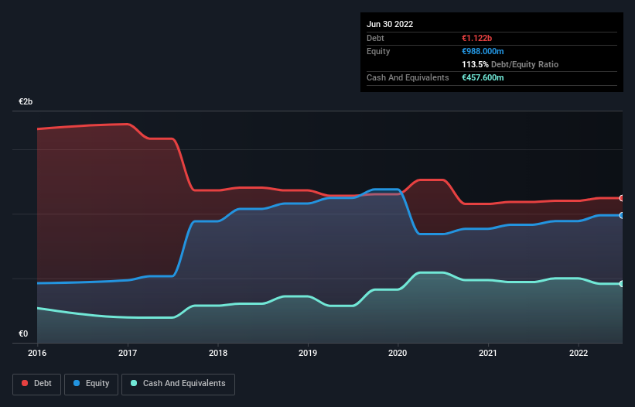Image resolution: width=635 pixels, height=407 pixels.
Task: Click the 2017 x-axis label
Action: pos(128,353)
